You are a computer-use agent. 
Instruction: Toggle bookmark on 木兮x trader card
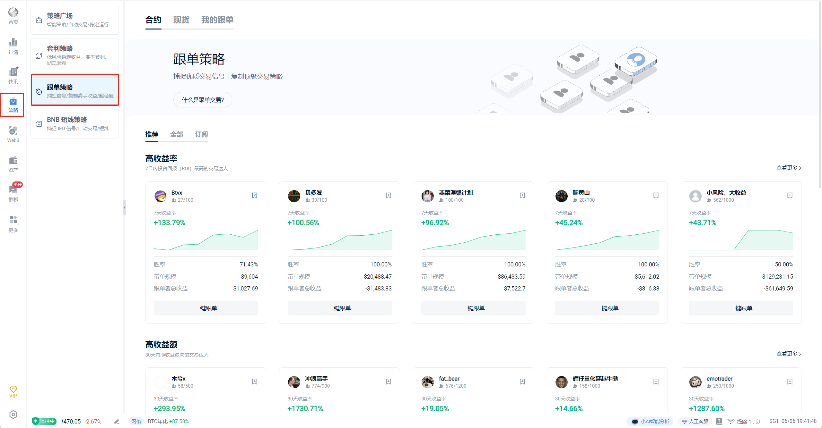[255, 382]
